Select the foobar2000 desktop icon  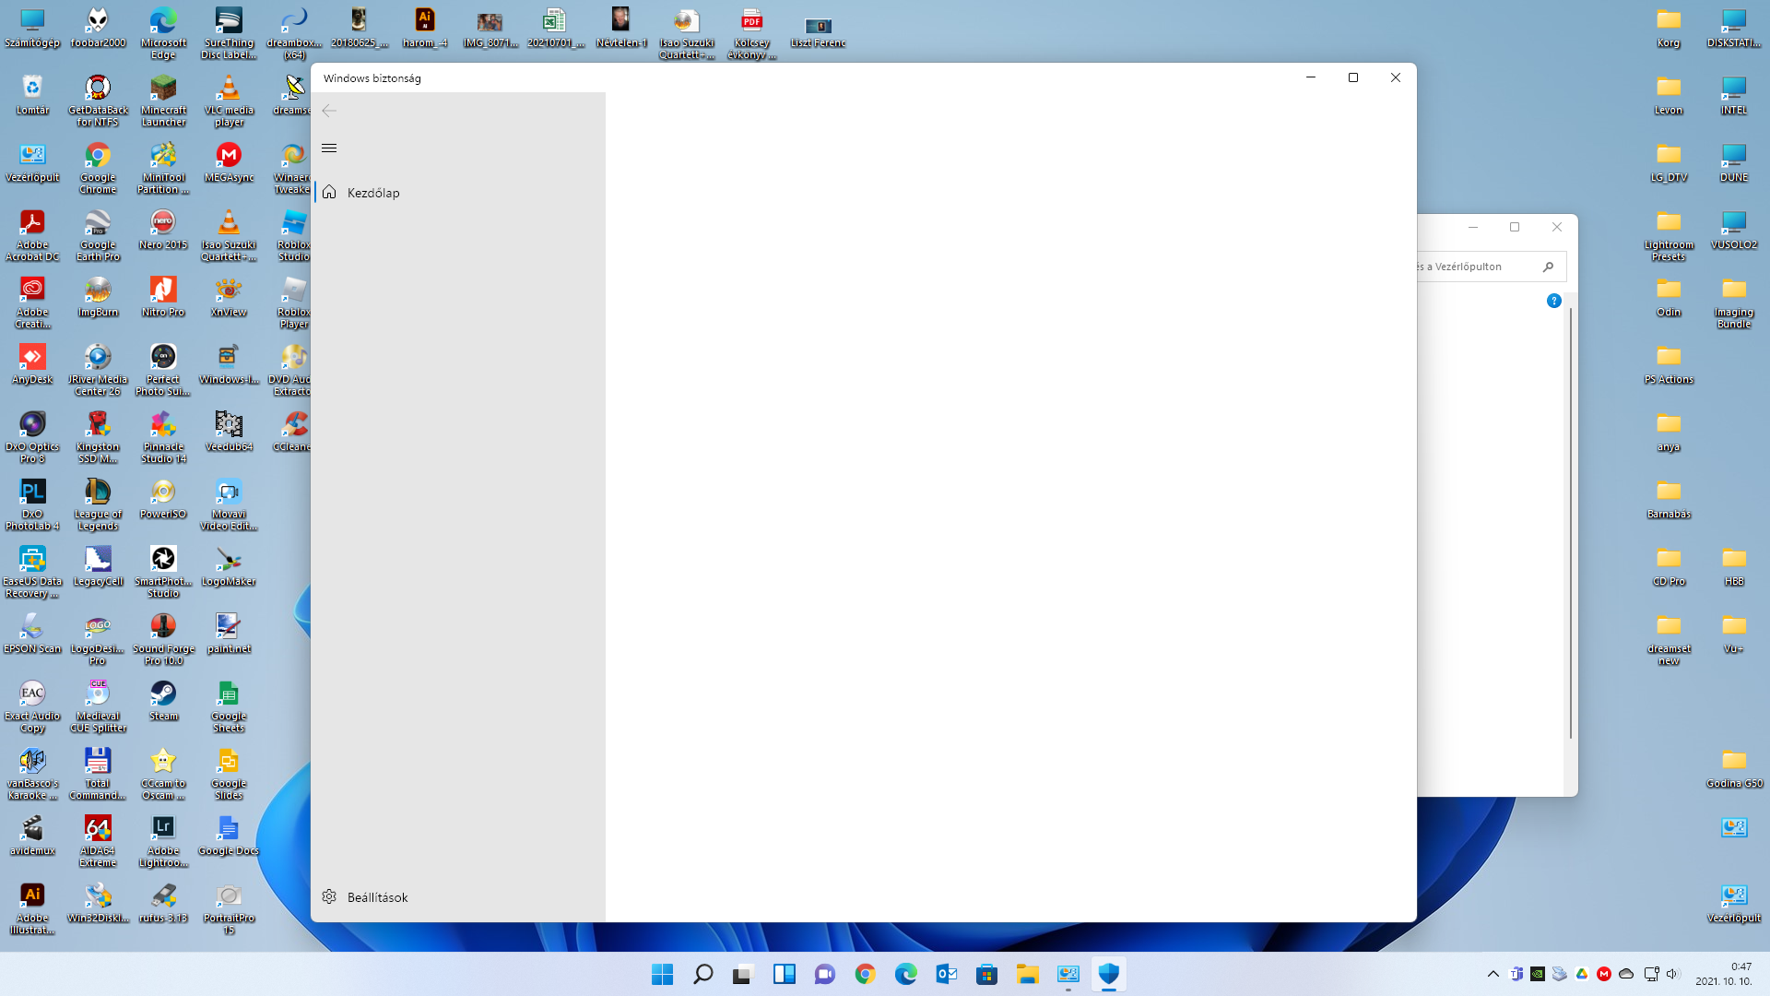click(x=98, y=29)
